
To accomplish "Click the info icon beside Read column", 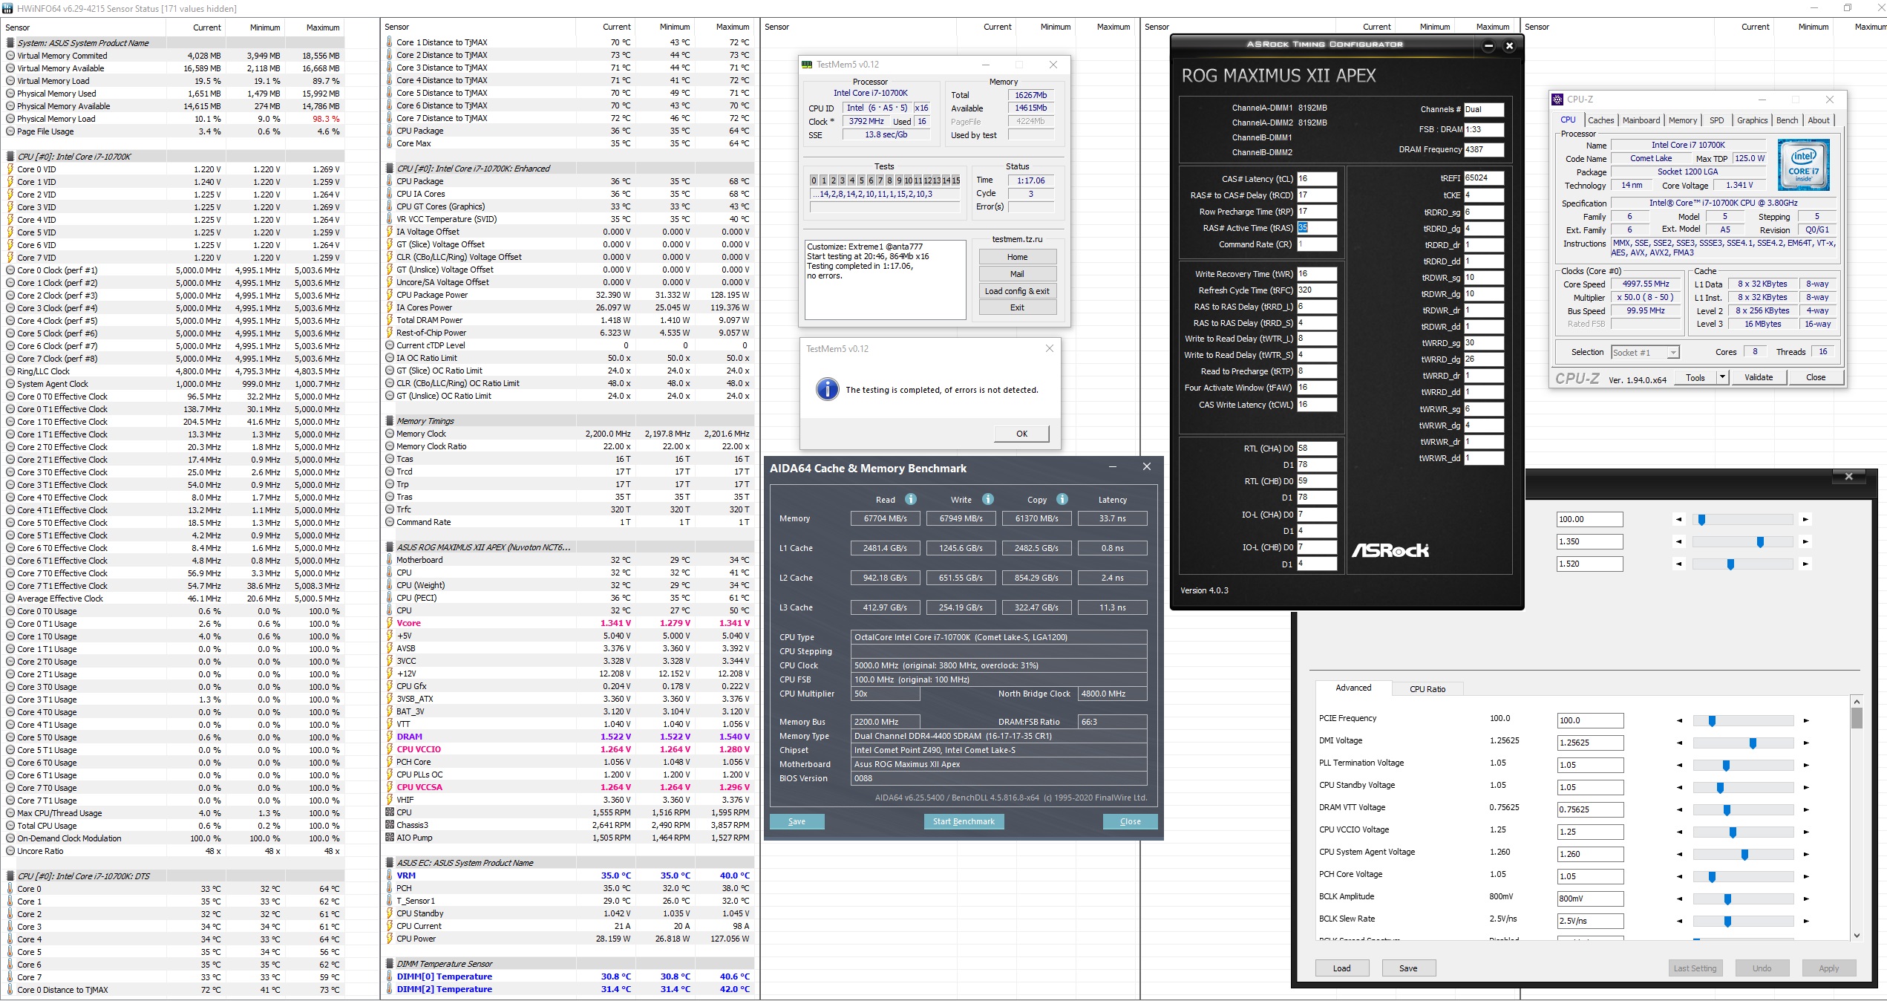I will point(911,499).
